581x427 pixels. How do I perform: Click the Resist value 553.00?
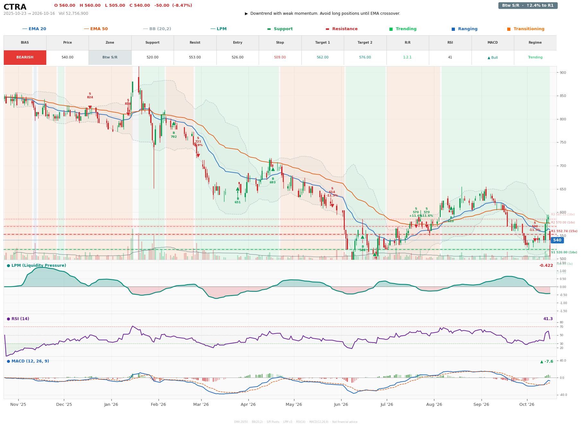click(x=195, y=57)
